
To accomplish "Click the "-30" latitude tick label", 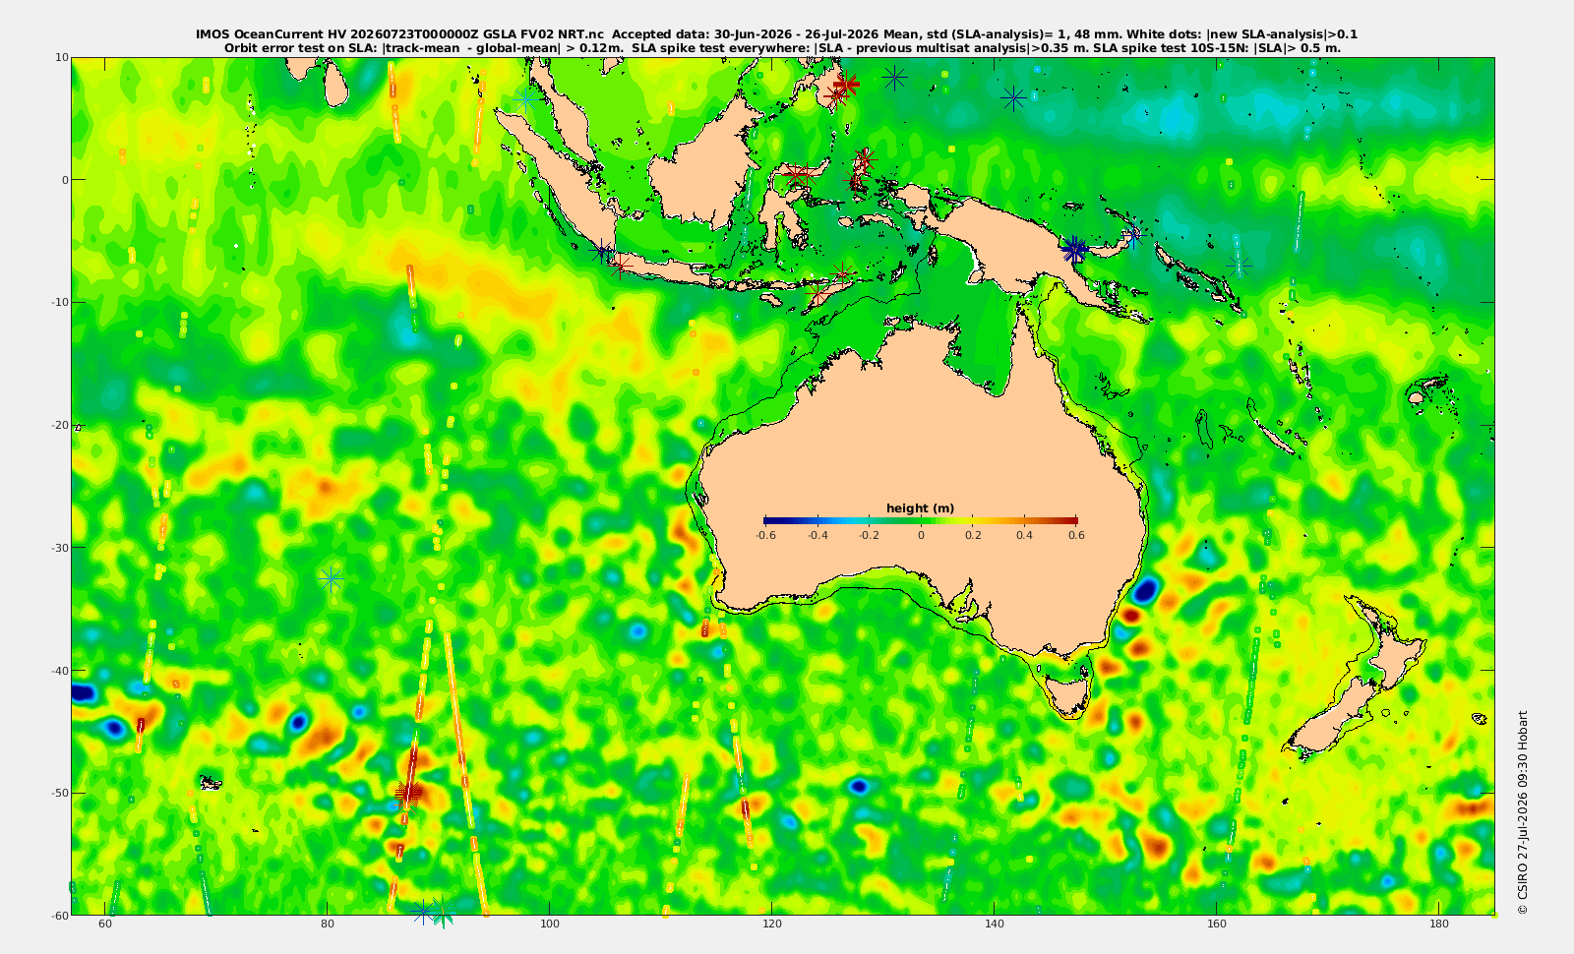I will [x=58, y=548].
